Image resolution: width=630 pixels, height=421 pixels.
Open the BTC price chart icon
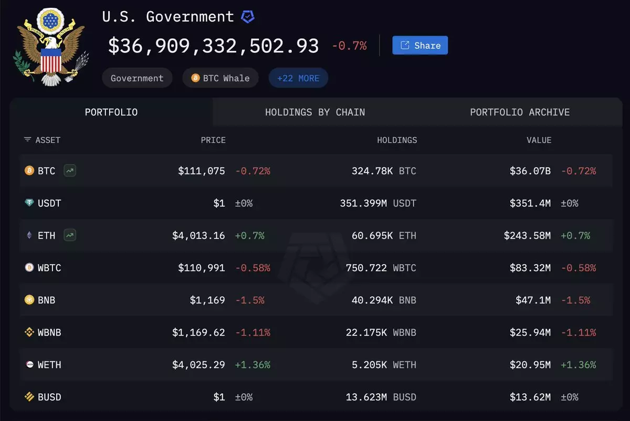click(x=70, y=170)
